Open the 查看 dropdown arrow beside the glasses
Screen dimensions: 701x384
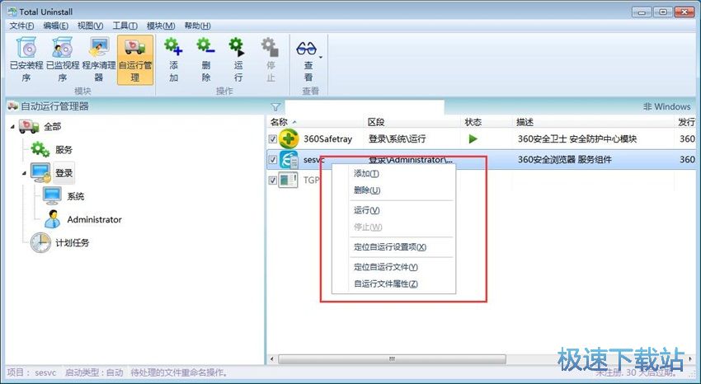pyautogui.click(x=321, y=57)
